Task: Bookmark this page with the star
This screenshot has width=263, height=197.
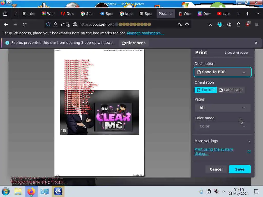Action: click(187, 24)
